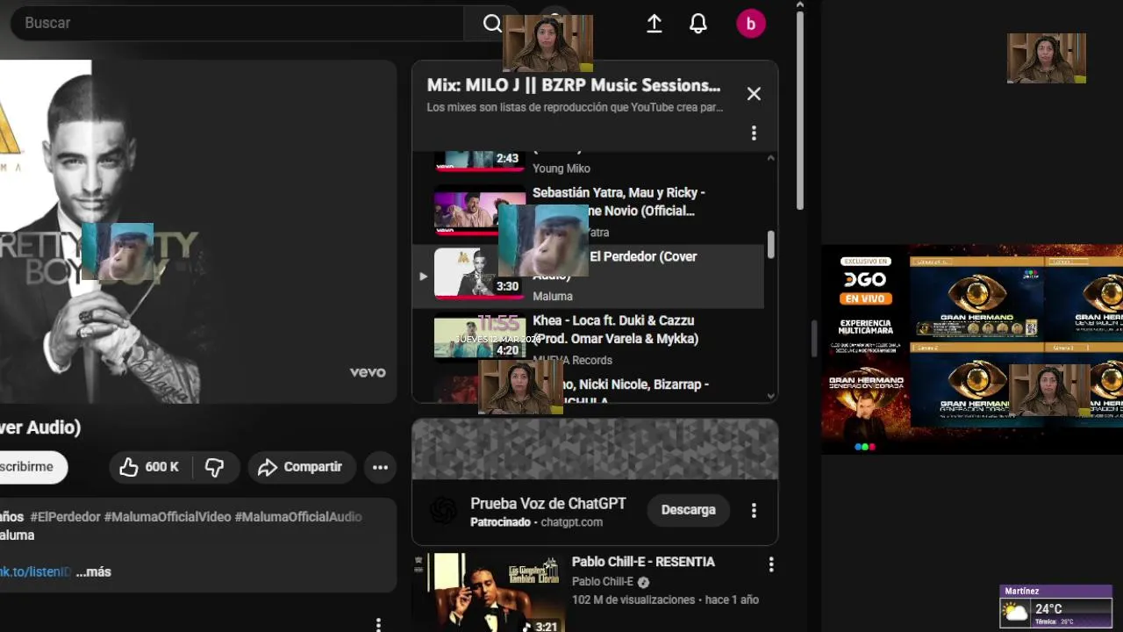Dislike the video
This screenshot has width=1123, height=632.
pos(215,467)
